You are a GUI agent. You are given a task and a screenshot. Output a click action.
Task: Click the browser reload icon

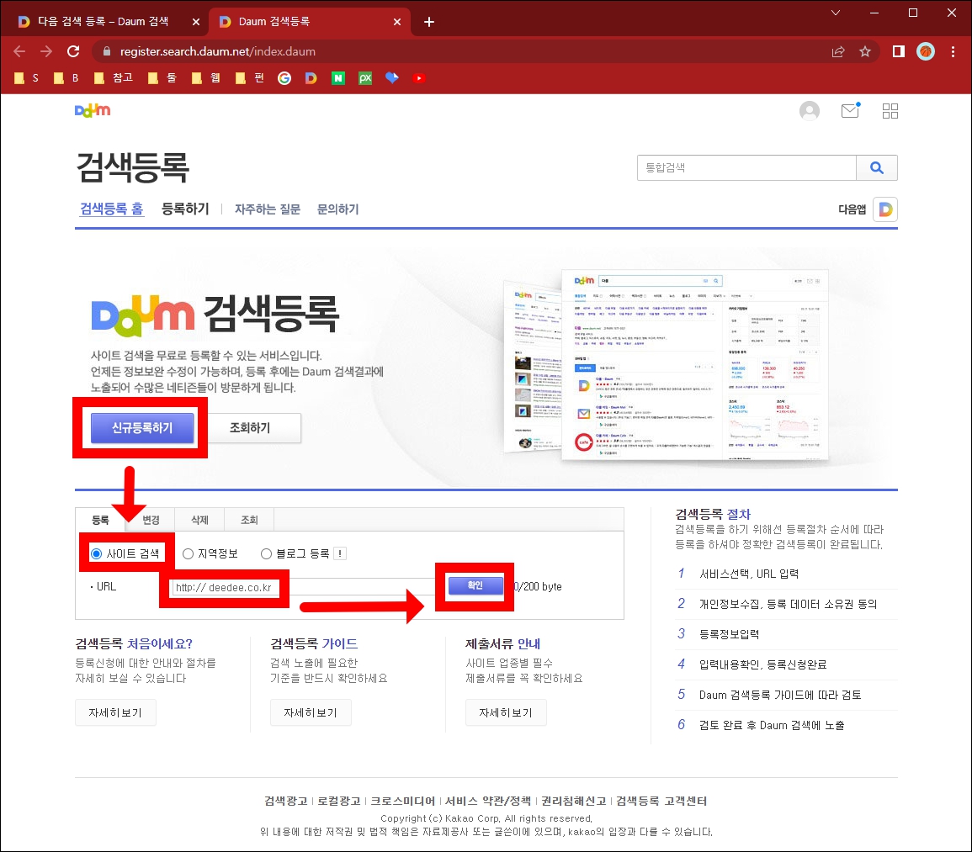73,51
